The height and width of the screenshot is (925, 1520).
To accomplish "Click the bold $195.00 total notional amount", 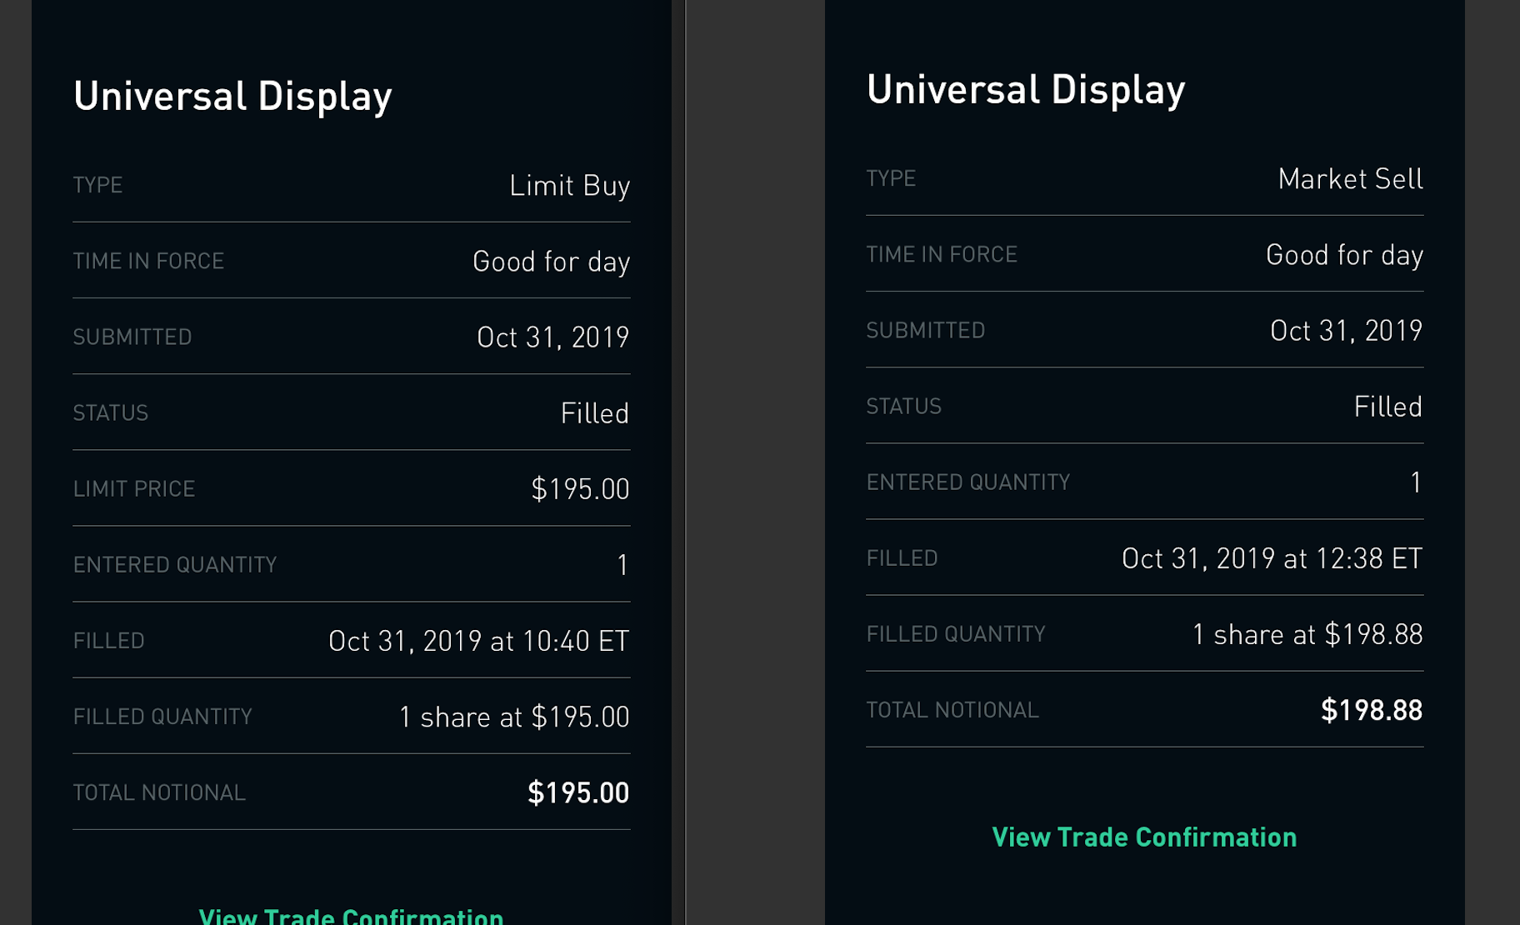I will pyautogui.click(x=578, y=792).
